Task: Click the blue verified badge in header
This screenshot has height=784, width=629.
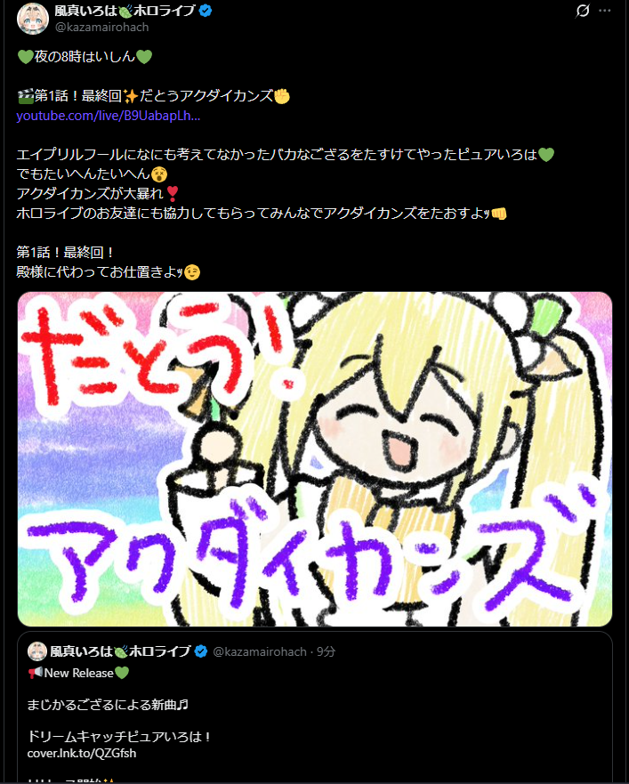Action: pyautogui.click(x=206, y=11)
